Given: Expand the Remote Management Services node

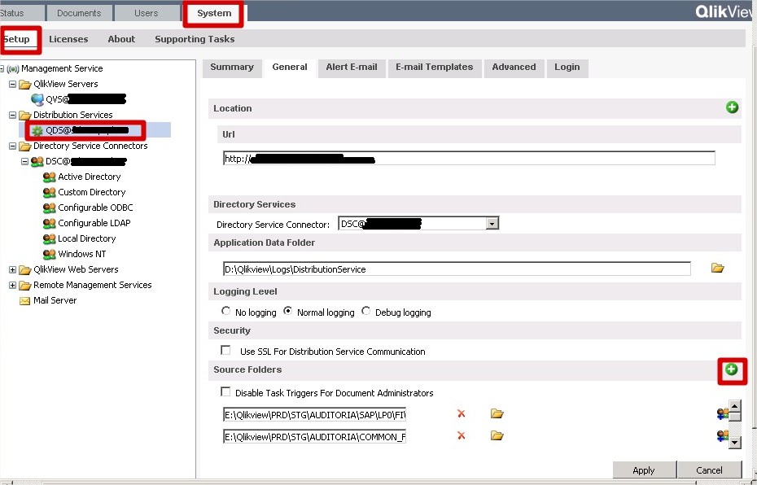Looking at the screenshot, I should (x=12, y=285).
